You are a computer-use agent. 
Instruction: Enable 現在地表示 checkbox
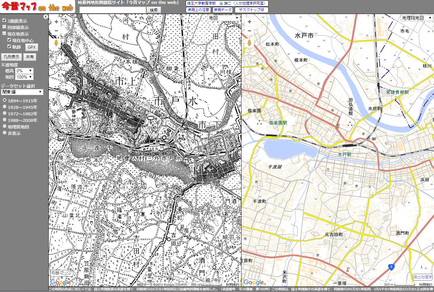click(x=4, y=34)
